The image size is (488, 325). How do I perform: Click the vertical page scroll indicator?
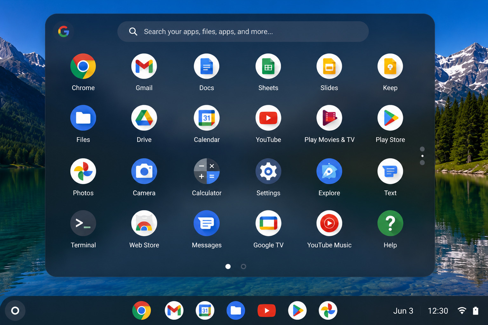422,156
